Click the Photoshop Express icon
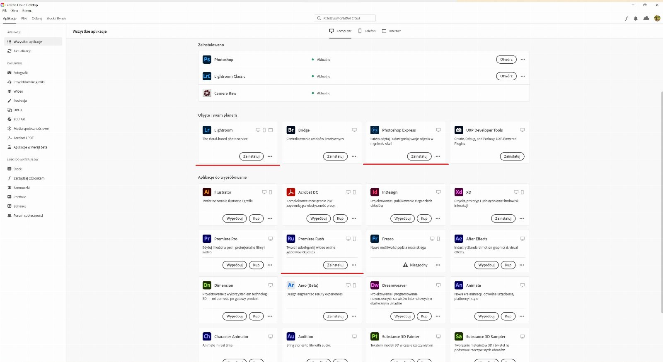 click(x=375, y=130)
